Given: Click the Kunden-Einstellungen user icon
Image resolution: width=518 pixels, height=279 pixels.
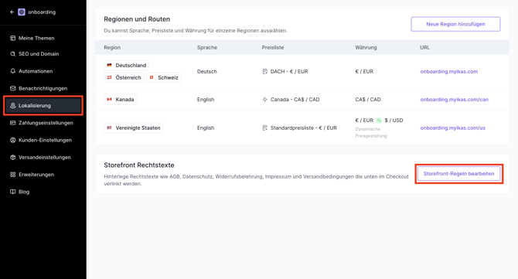Looking at the screenshot, I should 13,140.
